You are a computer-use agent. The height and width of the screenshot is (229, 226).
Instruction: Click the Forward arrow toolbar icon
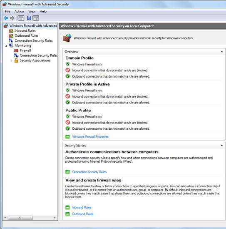(12, 18)
